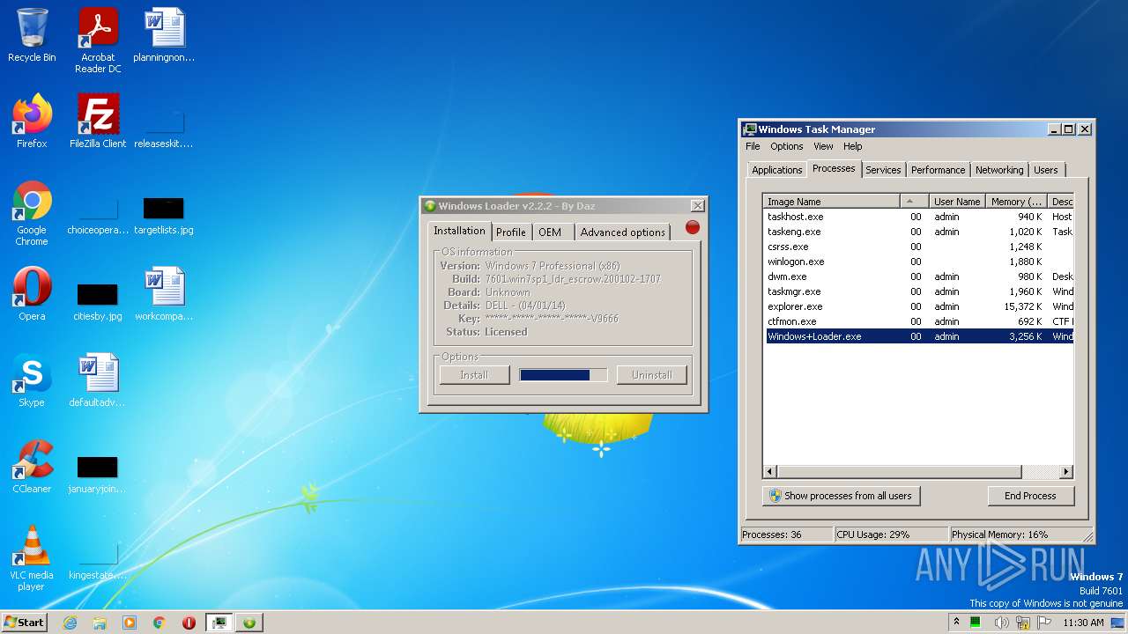The image size is (1128, 634).
Task: Select the csrss.exe process row
Action: click(x=919, y=247)
